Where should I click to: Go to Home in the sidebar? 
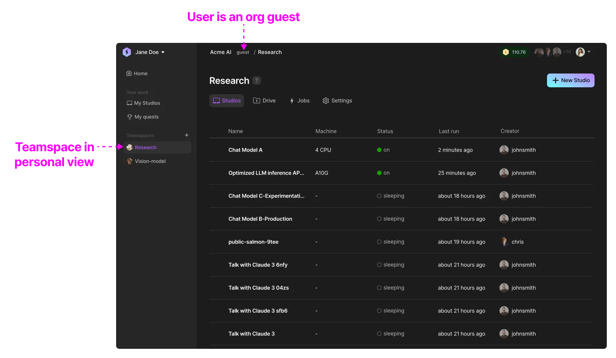tap(137, 74)
